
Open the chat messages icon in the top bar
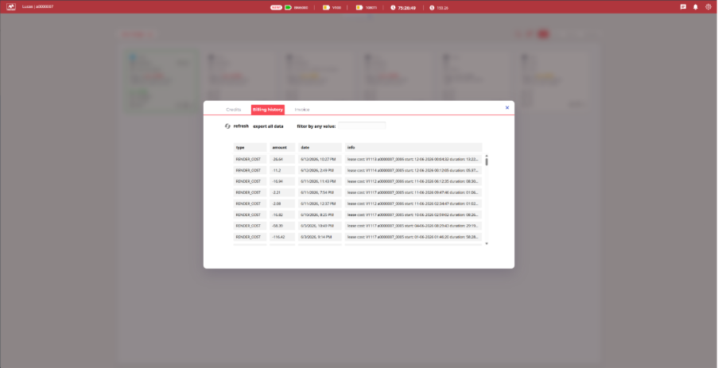(683, 7)
